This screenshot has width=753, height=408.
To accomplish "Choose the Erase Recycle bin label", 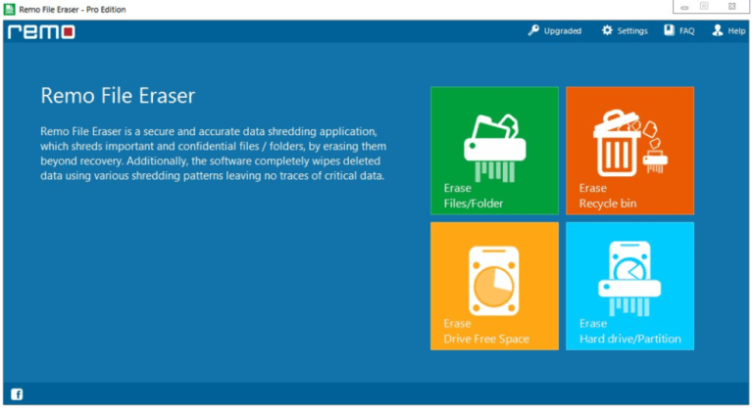I will pyautogui.click(x=608, y=196).
